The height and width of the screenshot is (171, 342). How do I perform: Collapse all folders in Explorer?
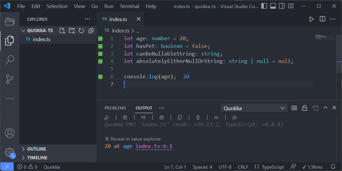click(x=91, y=30)
